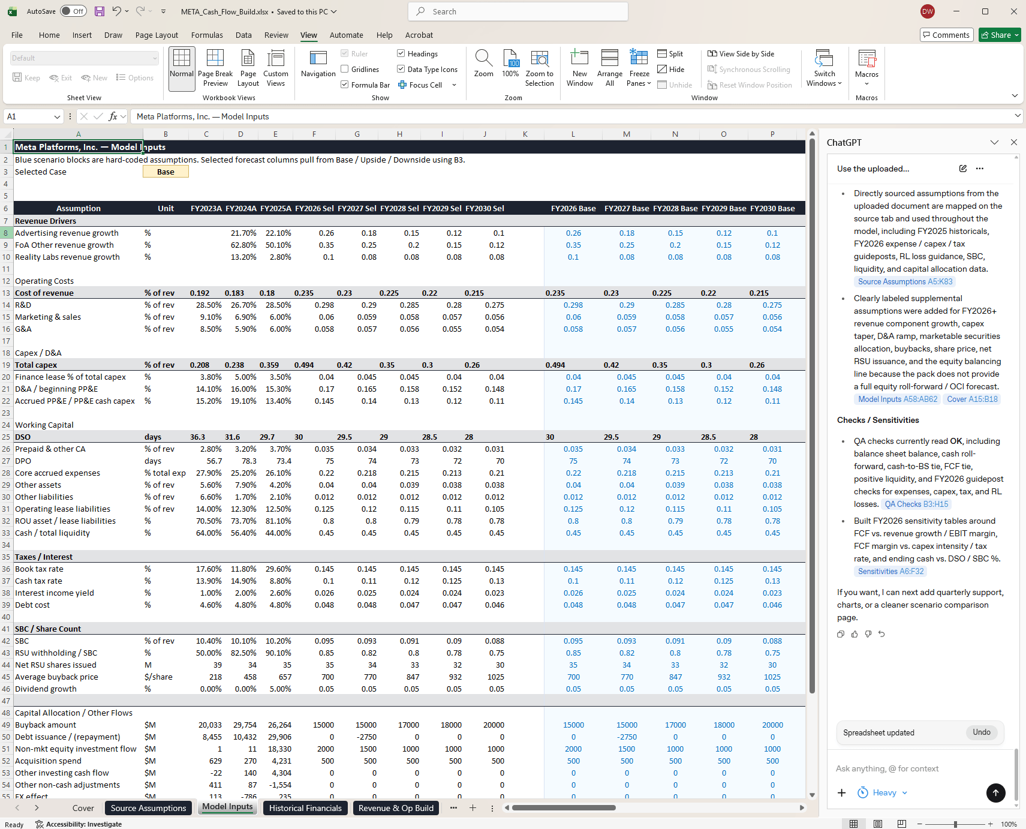Click View Side by Side

click(741, 54)
